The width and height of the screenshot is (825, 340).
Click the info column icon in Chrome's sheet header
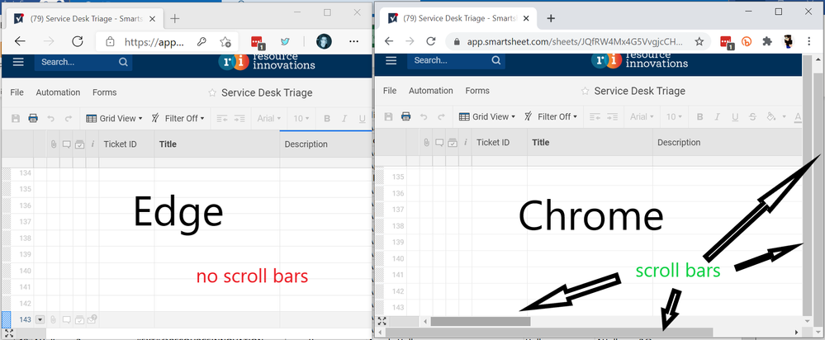[465, 143]
